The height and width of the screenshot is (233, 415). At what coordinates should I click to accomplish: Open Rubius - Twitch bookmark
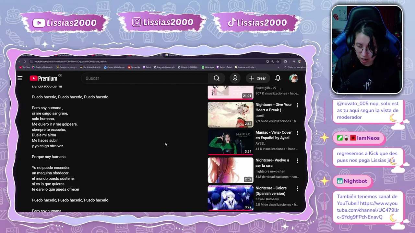224,67
